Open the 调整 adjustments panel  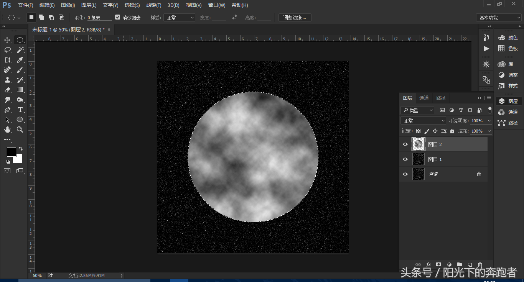[x=508, y=75]
